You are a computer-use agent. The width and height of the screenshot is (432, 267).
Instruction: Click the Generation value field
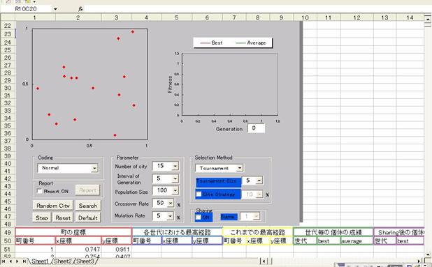point(256,128)
